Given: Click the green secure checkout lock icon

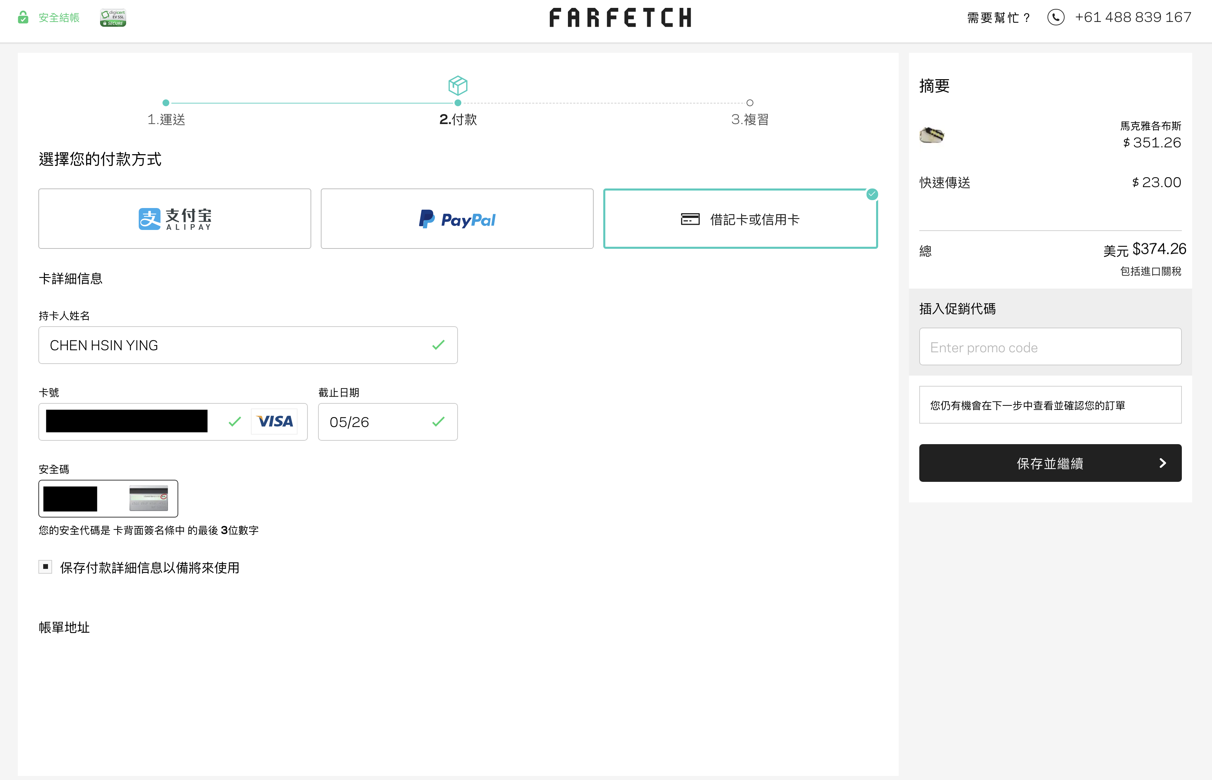Looking at the screenshot, I should pos(23,17).
